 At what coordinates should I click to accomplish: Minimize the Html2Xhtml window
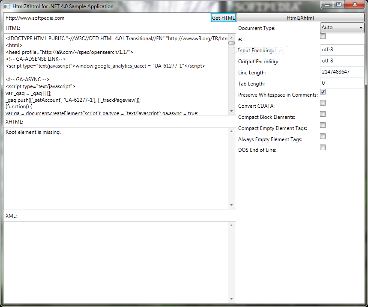(x=328, y=4)
